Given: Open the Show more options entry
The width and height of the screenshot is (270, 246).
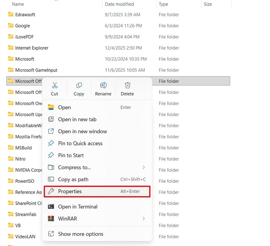Looking at the screenshot, I should click(x=80, y=234).
